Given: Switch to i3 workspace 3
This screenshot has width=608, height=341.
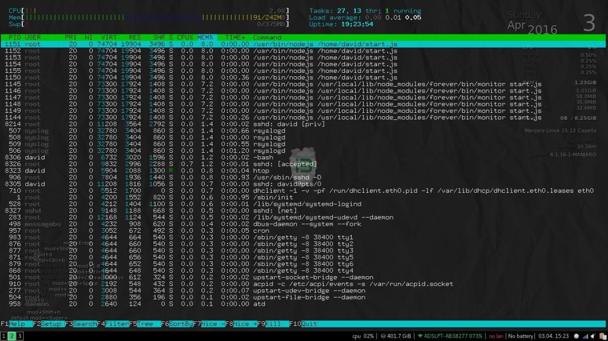Looking at the screenshot, I should 20,336.
